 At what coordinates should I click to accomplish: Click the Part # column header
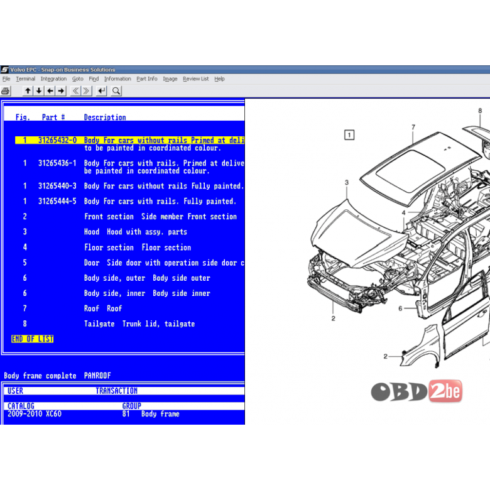click(53, 117)
